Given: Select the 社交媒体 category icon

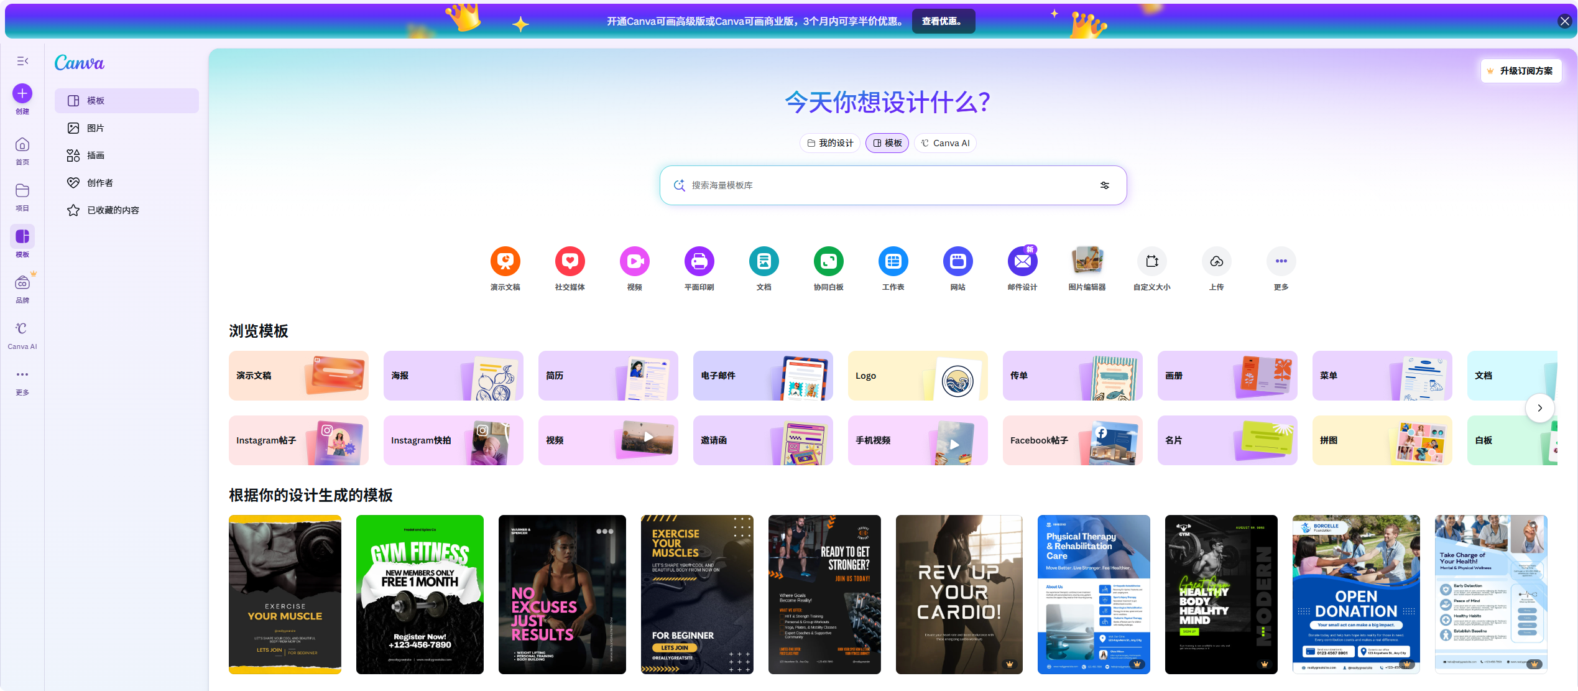Looking at the screenshot, I should tap(570, 261).
